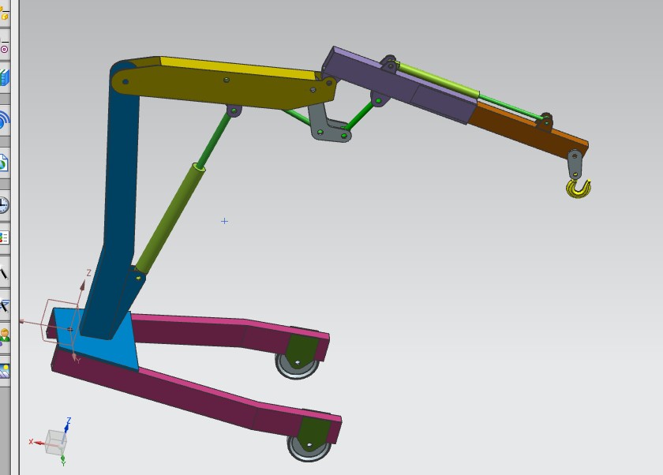Select the datum coordinate system's Z axis arrow
This screenshot has height=475, width=663.
pyautogui.click(x=83, y=284)
